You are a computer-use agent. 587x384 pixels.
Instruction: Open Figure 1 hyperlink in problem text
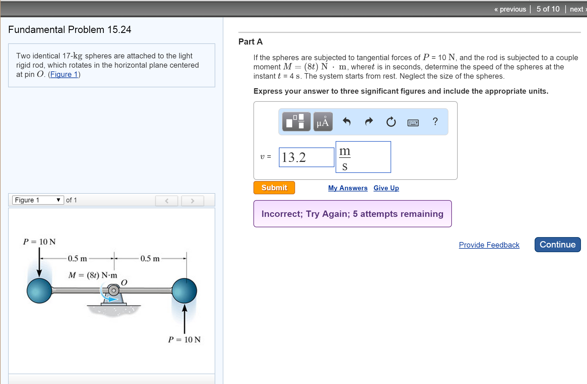click(x=64, y=74)
